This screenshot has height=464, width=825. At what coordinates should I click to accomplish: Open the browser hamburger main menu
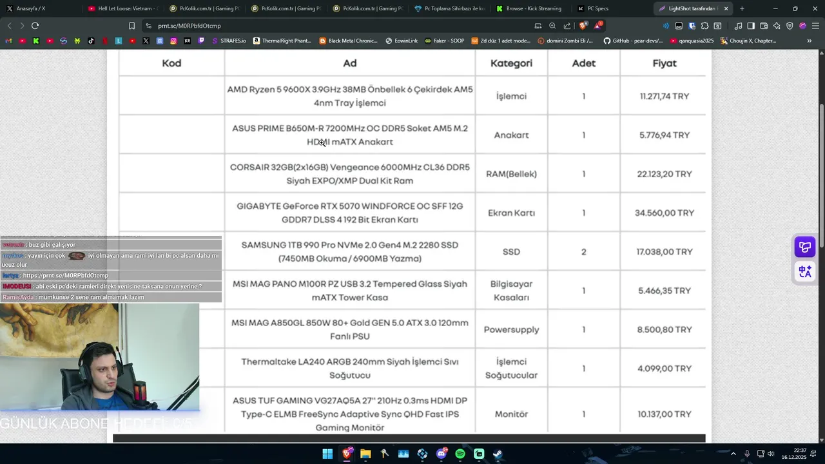815,26
